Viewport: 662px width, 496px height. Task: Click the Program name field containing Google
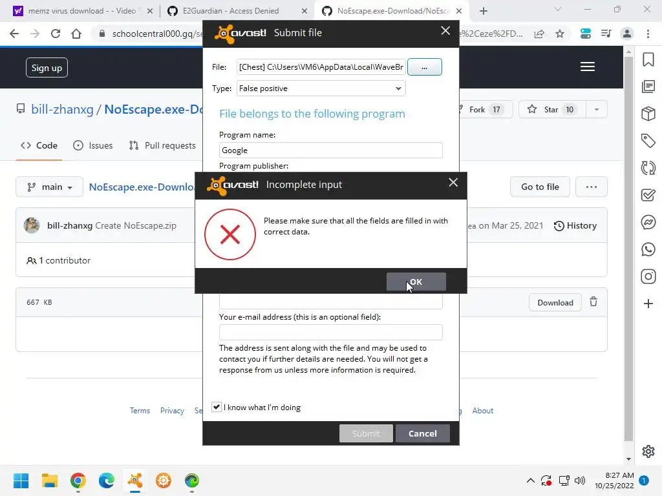(x=330, y=150)
